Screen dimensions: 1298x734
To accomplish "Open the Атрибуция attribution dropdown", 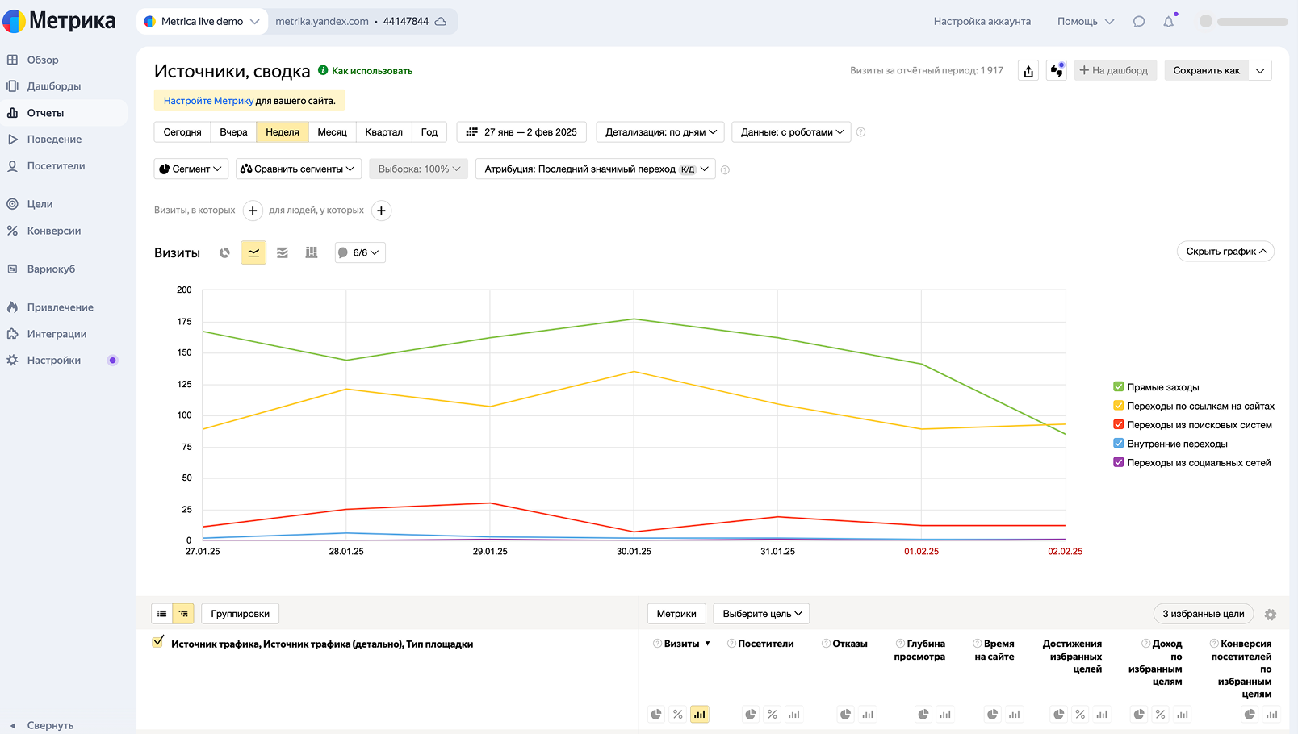I will click(596, 169).
